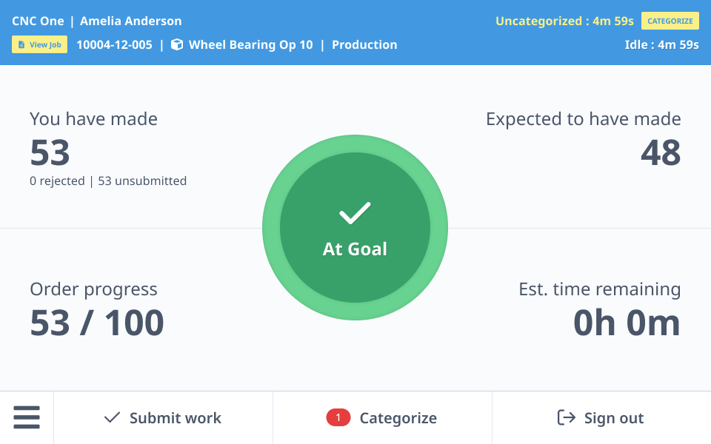Click the red notification badge on Categorize
This screenshot has height=444, width=711.
pyautogui.click(x=338, y=417)
